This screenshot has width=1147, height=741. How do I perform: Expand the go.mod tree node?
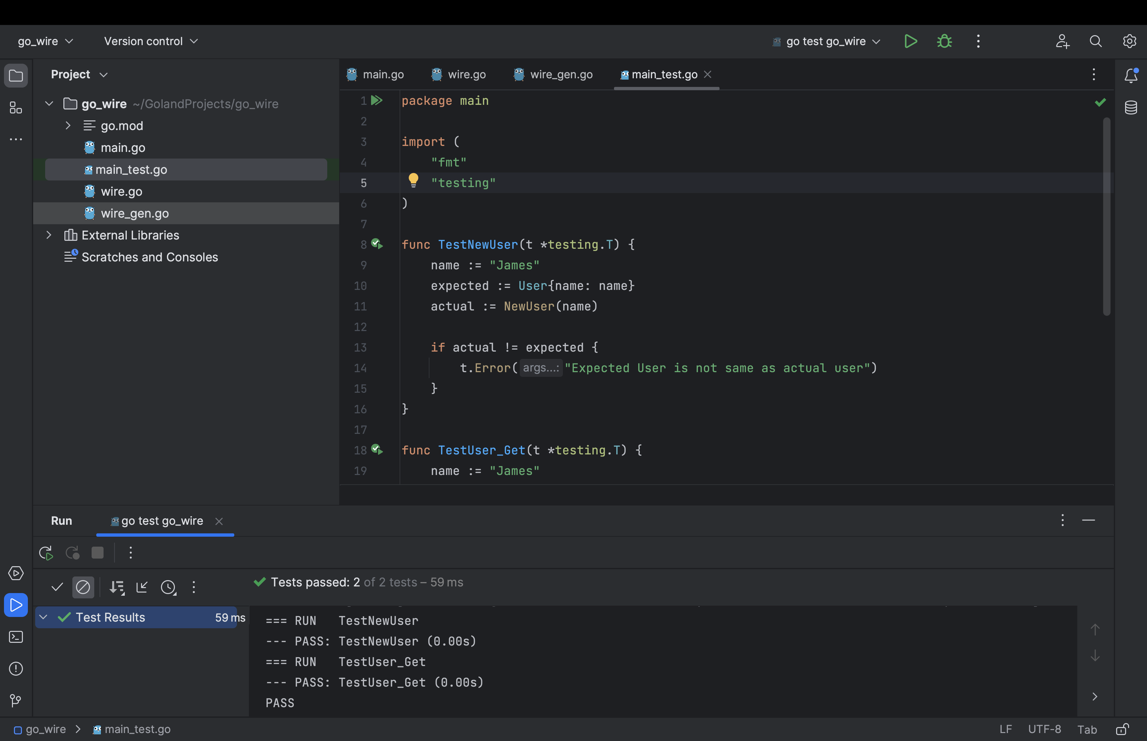pos(68,126)
